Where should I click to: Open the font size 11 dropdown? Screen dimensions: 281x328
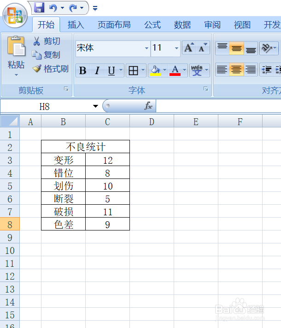click(x=176, y=48)
